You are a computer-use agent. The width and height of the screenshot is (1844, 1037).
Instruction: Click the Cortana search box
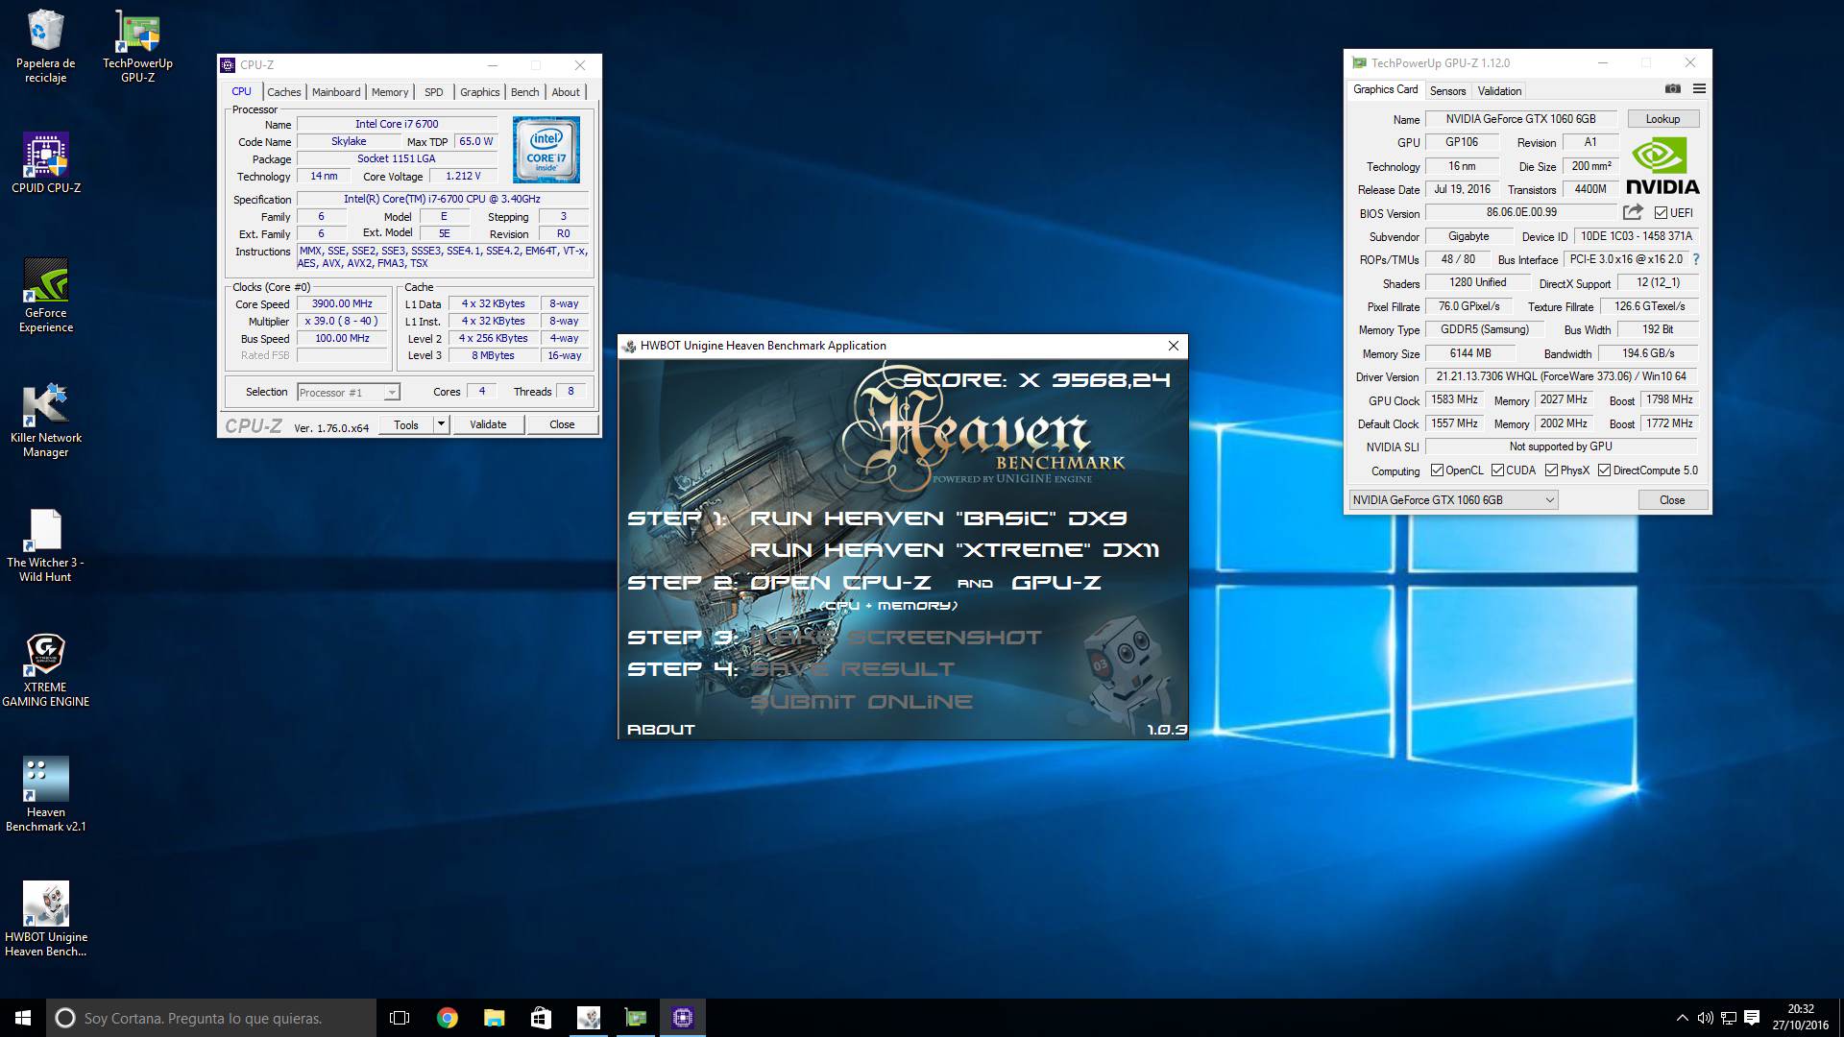pyautogui.click(x=211, y=1018)
